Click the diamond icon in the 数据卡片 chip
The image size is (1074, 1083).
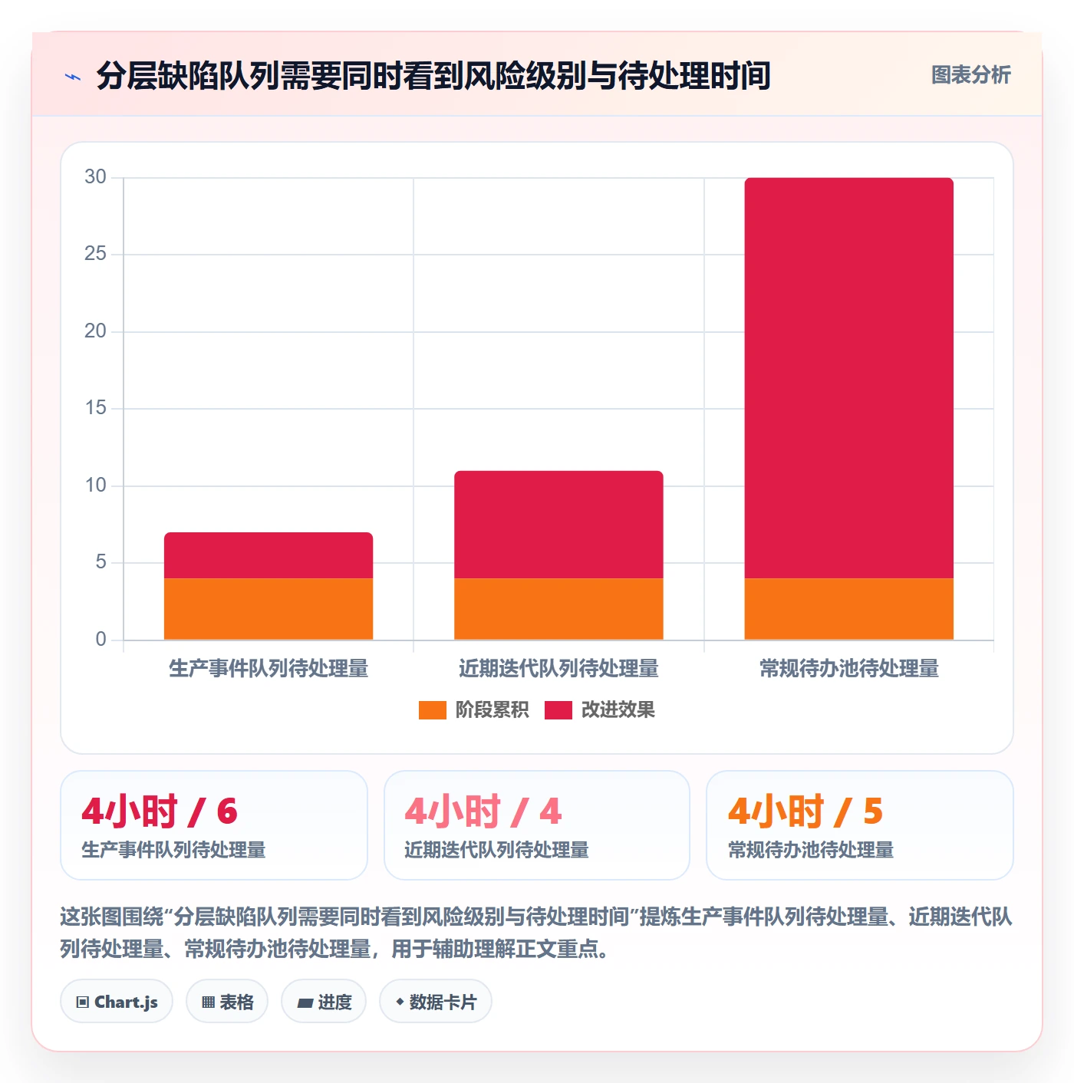click(400, 1002)
